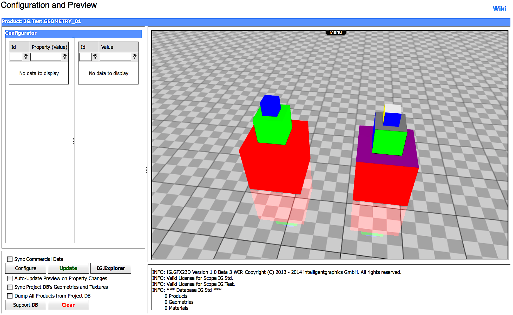The width and height of the screenshot is (513, 315).
Task: Enable Dump All Products from Project DB
Action: point(10,296)
